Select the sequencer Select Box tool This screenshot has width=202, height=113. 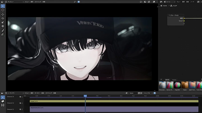3,97
